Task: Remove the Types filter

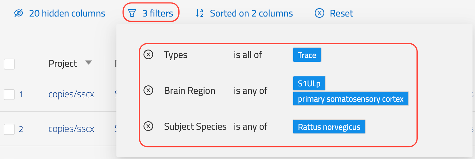Action: [148, 55]
